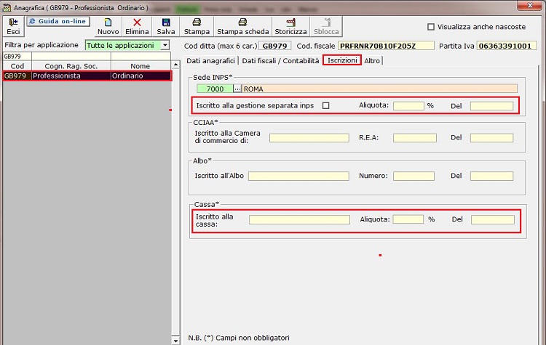546x345 pixels.
Task: Enable Visualizza anche nascoste checkbox
Action: 431,27
